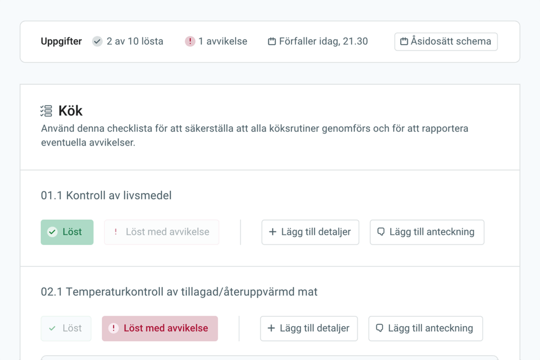Screen dimensions: 540x360
Task: Toggle 'Löst med avvikelse' for Temperaturkontroll task
Action: (160, 328)
